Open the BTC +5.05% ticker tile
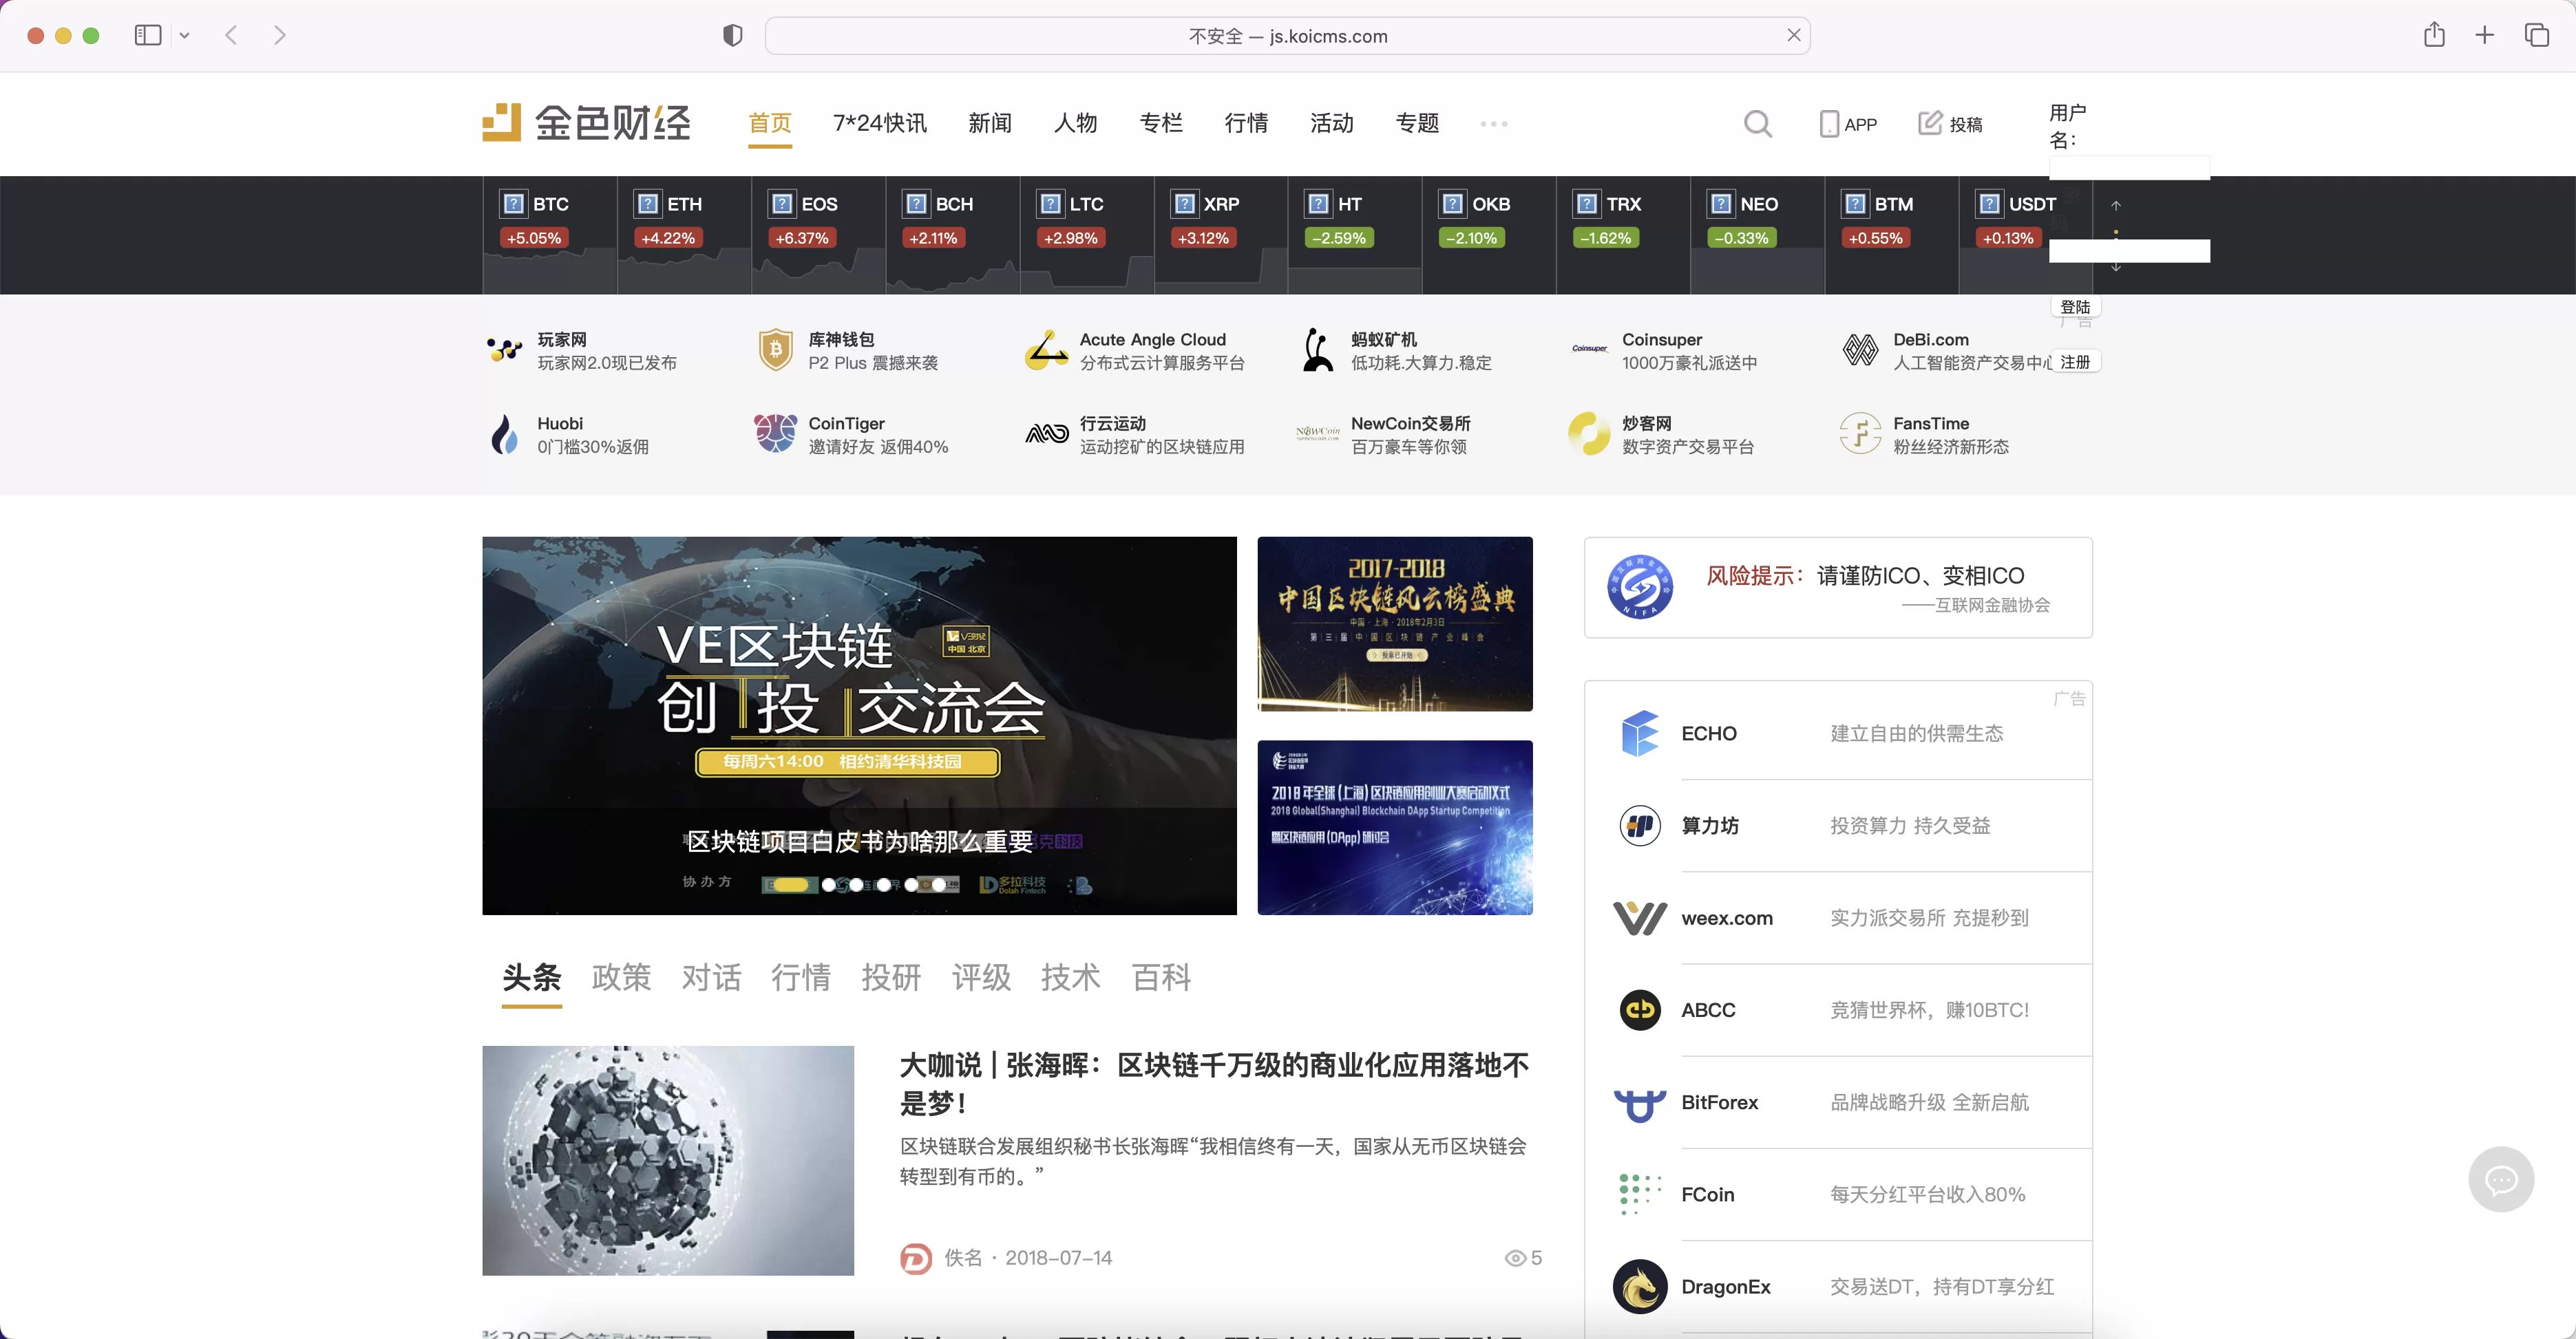 pyautogui.click(x=549, y=235)
